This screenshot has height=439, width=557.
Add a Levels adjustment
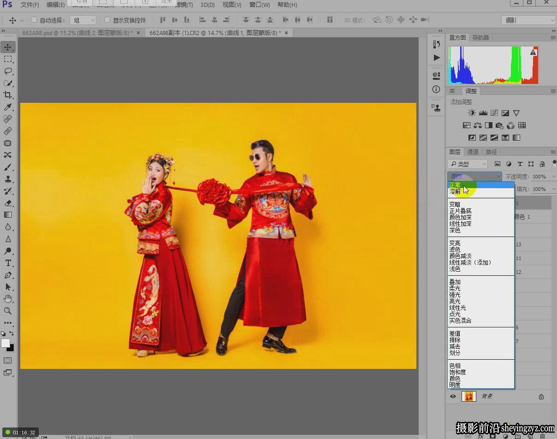point(483,113)
